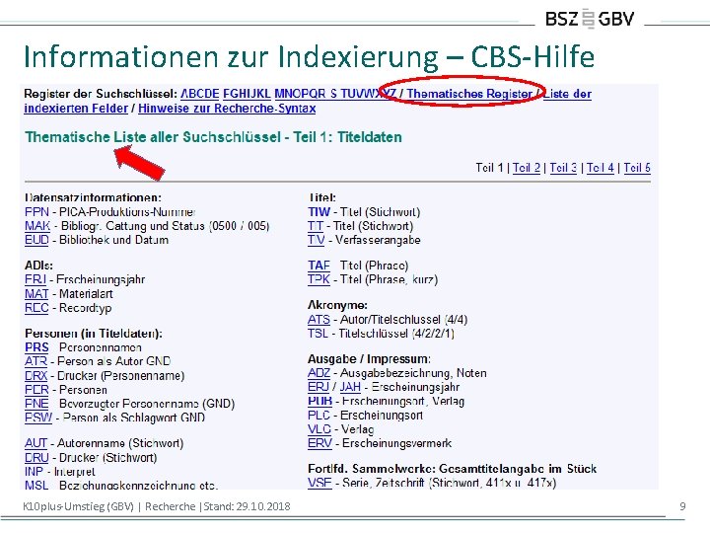Viewport: 710px width, 533px height.
Task: Open ATS Autor/Titelschlüssel key
Action: [319, 320]
